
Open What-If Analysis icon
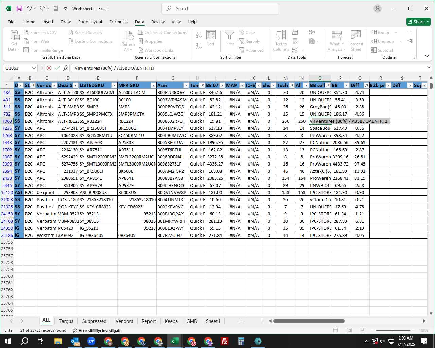pyautogui.click(x=336, y=40)
